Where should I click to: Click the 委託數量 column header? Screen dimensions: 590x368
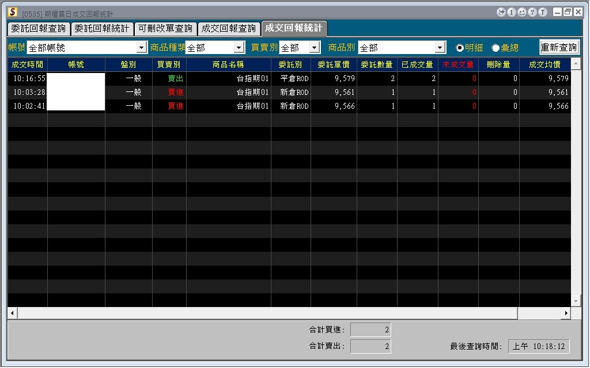point(377,64)
